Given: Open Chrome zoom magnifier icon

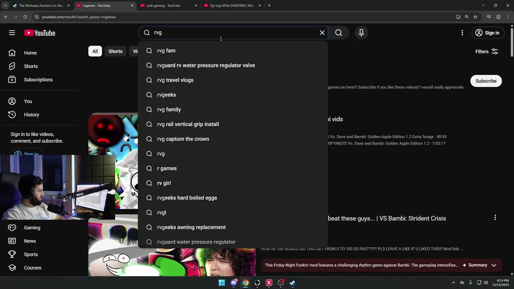Looking at the screenshot, I should (467, 17).
